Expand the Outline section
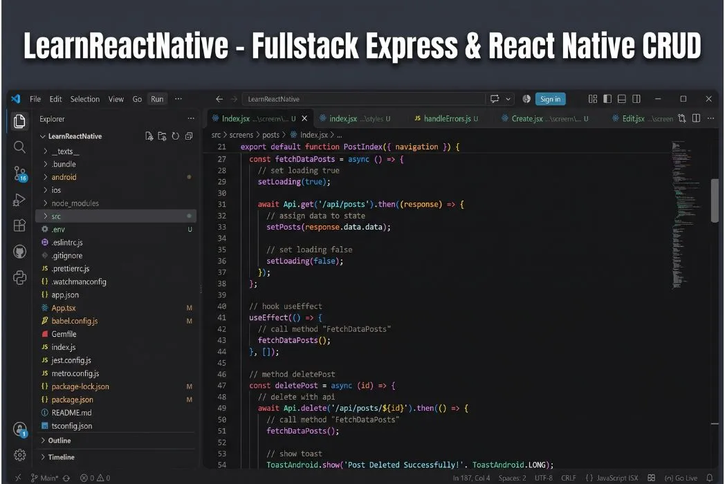725x484 pixels. click(116, 440)
